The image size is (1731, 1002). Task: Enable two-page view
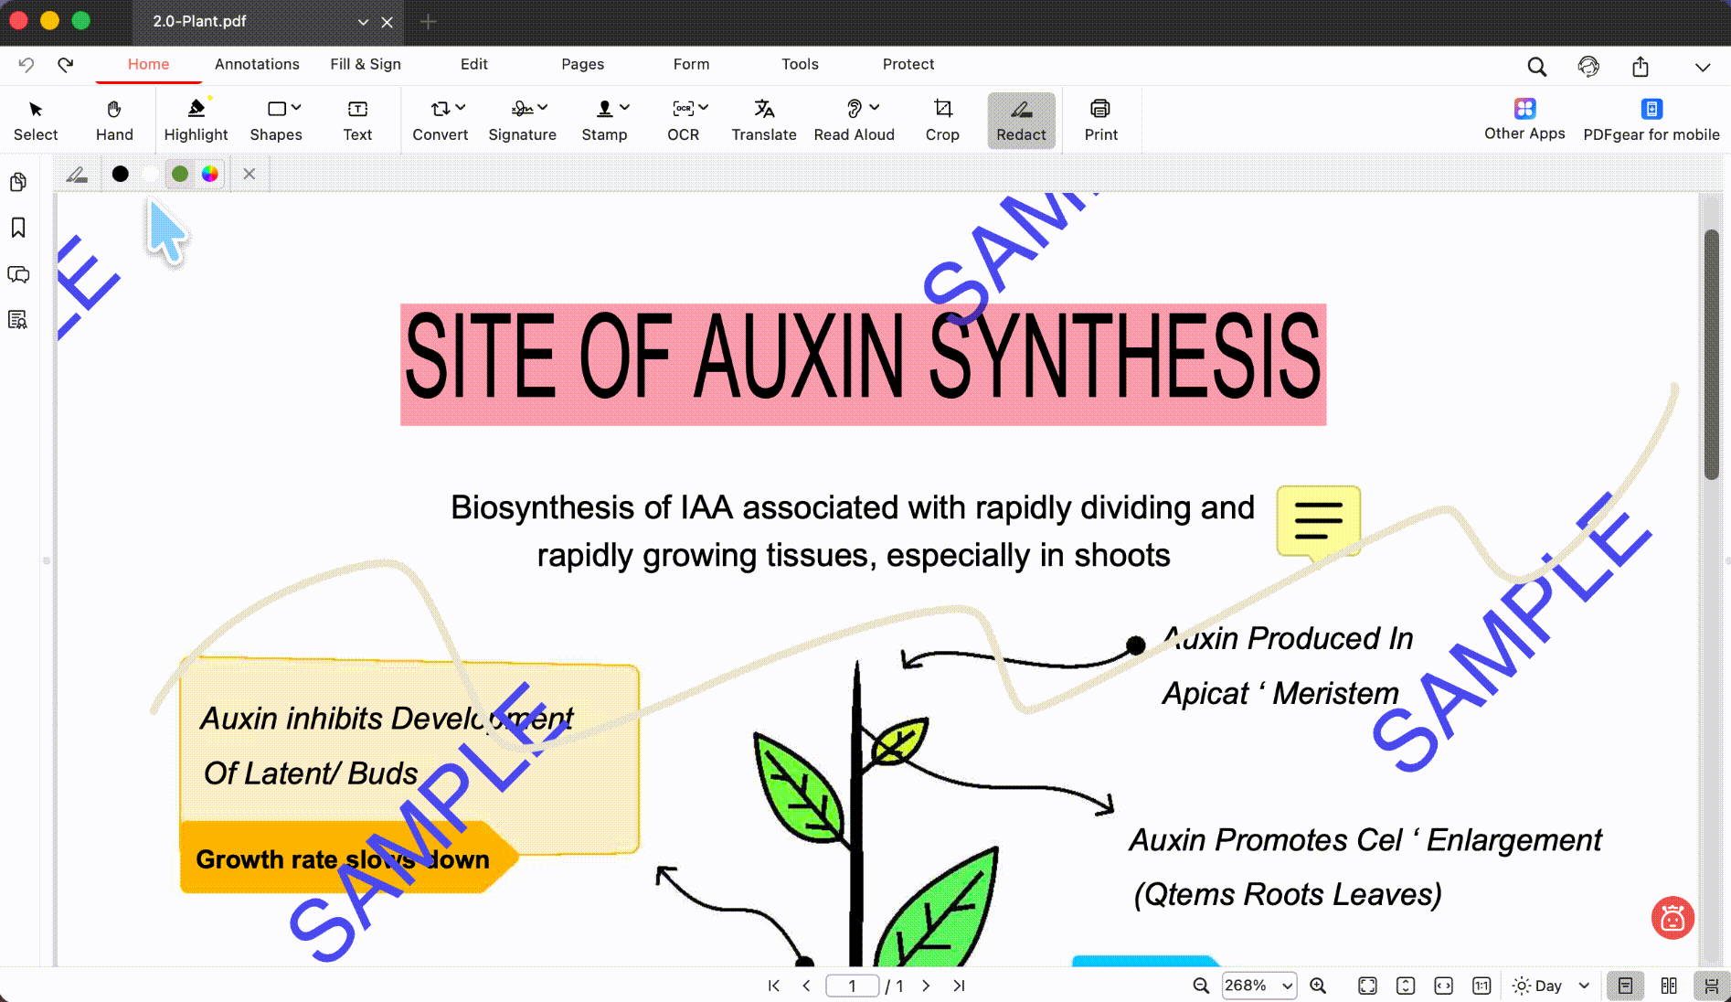tap(1669, 986)
